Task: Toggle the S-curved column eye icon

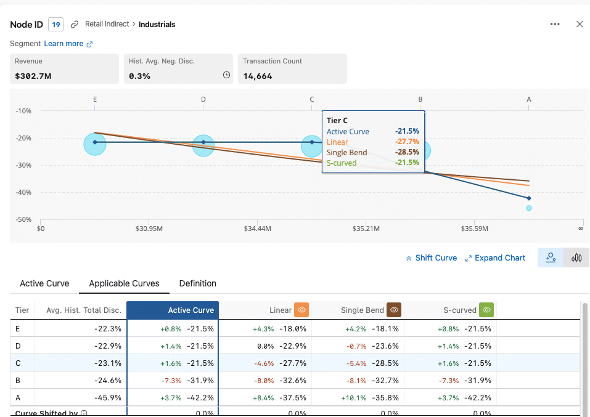Action: pos(486,310)
